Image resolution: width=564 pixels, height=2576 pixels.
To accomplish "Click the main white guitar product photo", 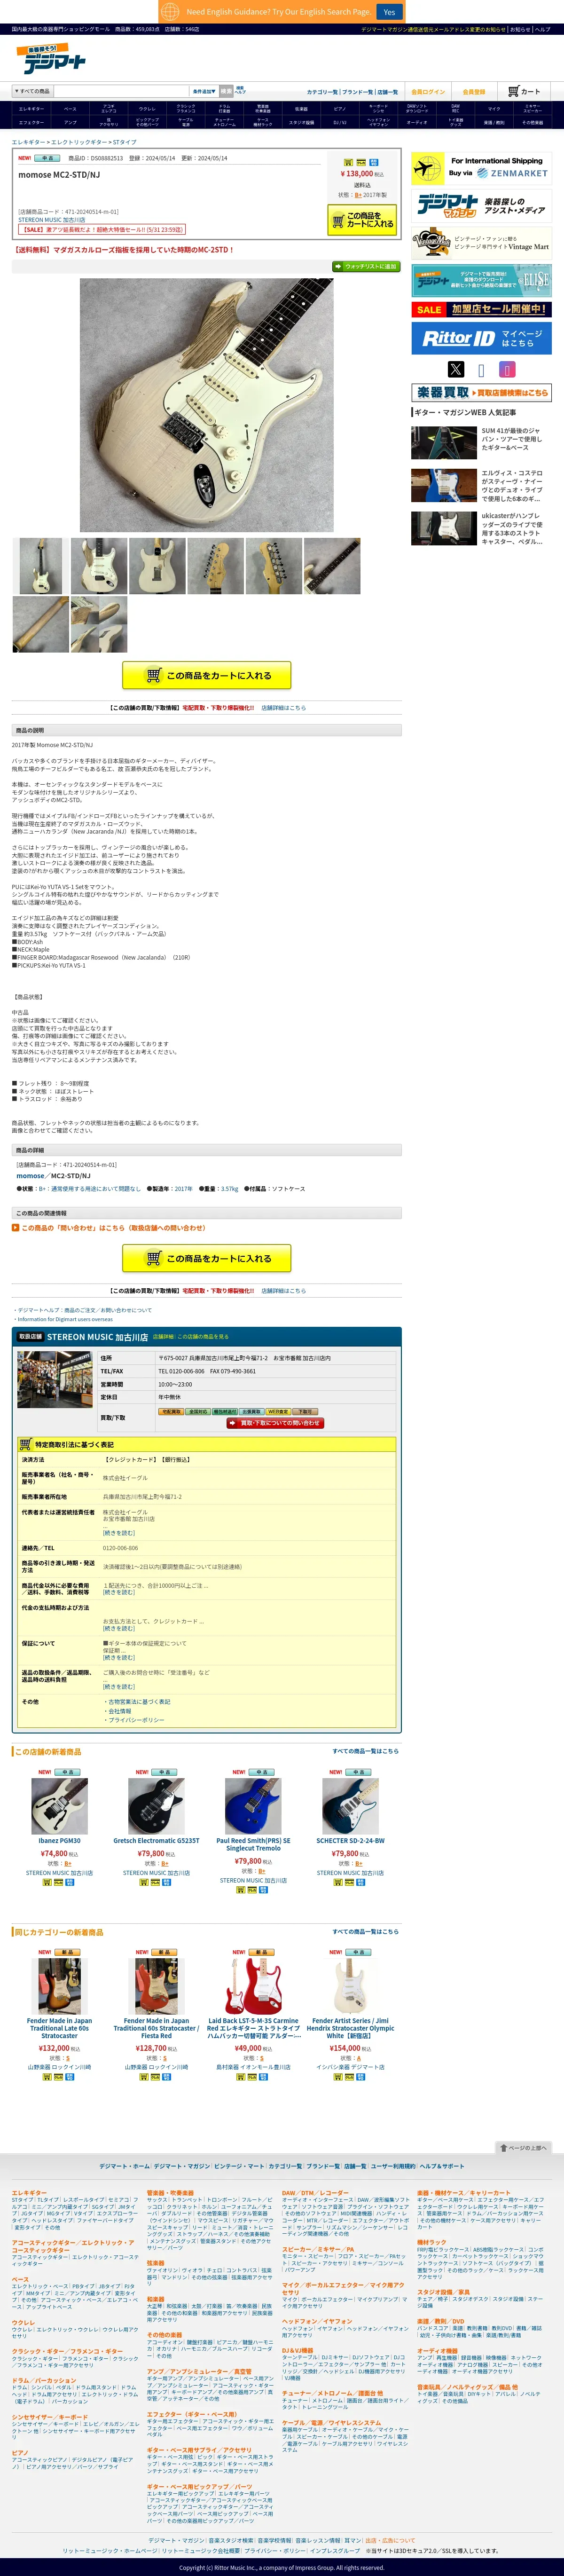I will (207, 405).
